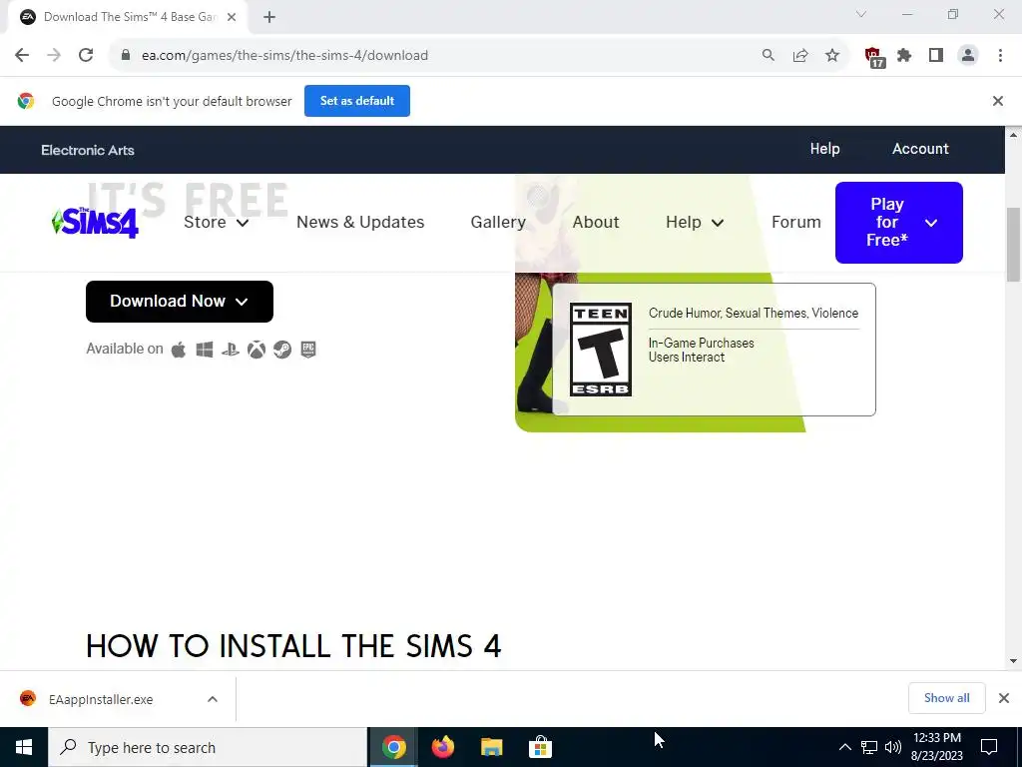Click the Windows platform icon
This screenshot has height=767, width=1022.
[205, 350]
